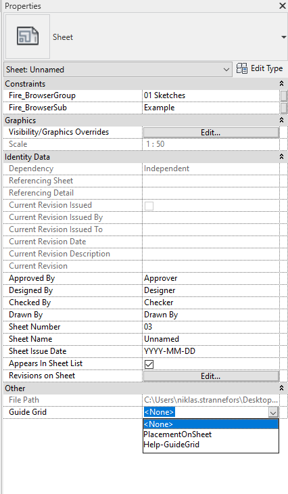
Task: Open the type selector dropdown arrow
Action: coord(283,37)
